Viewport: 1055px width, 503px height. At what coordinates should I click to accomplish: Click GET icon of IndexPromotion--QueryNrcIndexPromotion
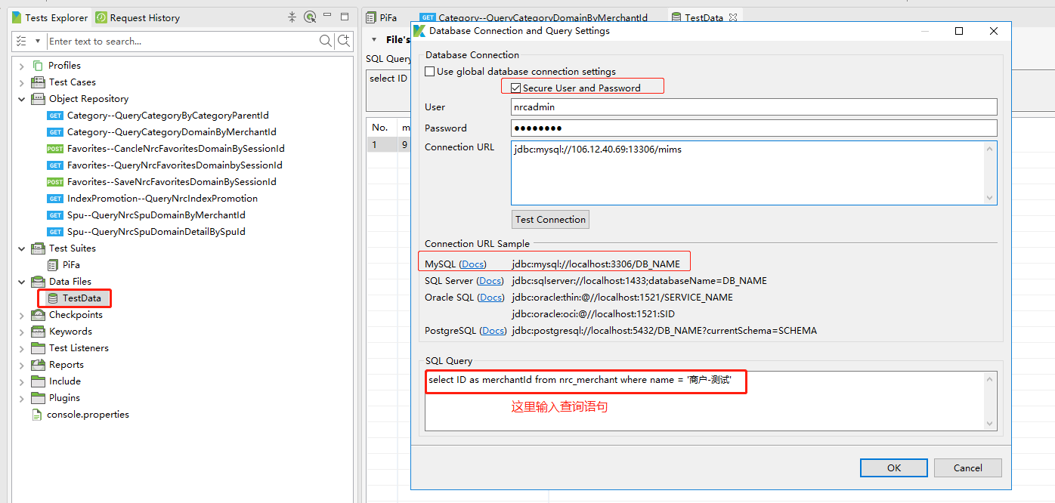pyautogui.click(x=55, y=199)
